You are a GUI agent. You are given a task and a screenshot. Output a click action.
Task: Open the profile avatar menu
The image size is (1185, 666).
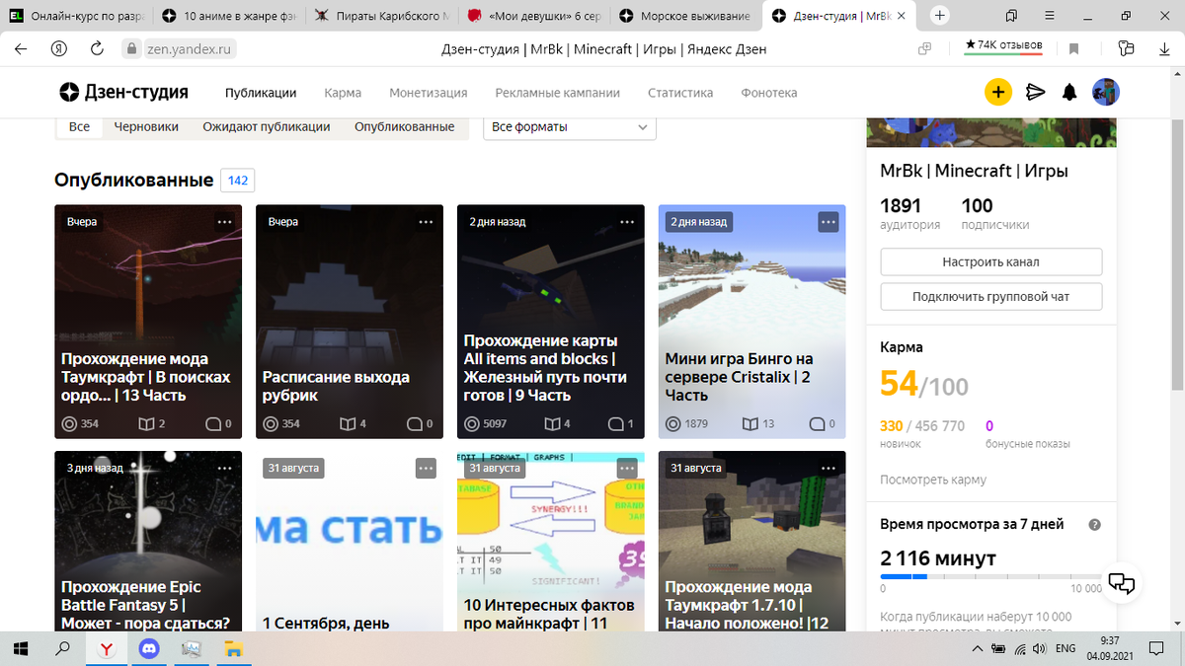click(x=1105, y=93)
